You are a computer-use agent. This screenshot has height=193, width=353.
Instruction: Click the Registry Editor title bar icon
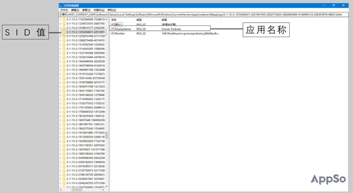(x=61, y=5)
